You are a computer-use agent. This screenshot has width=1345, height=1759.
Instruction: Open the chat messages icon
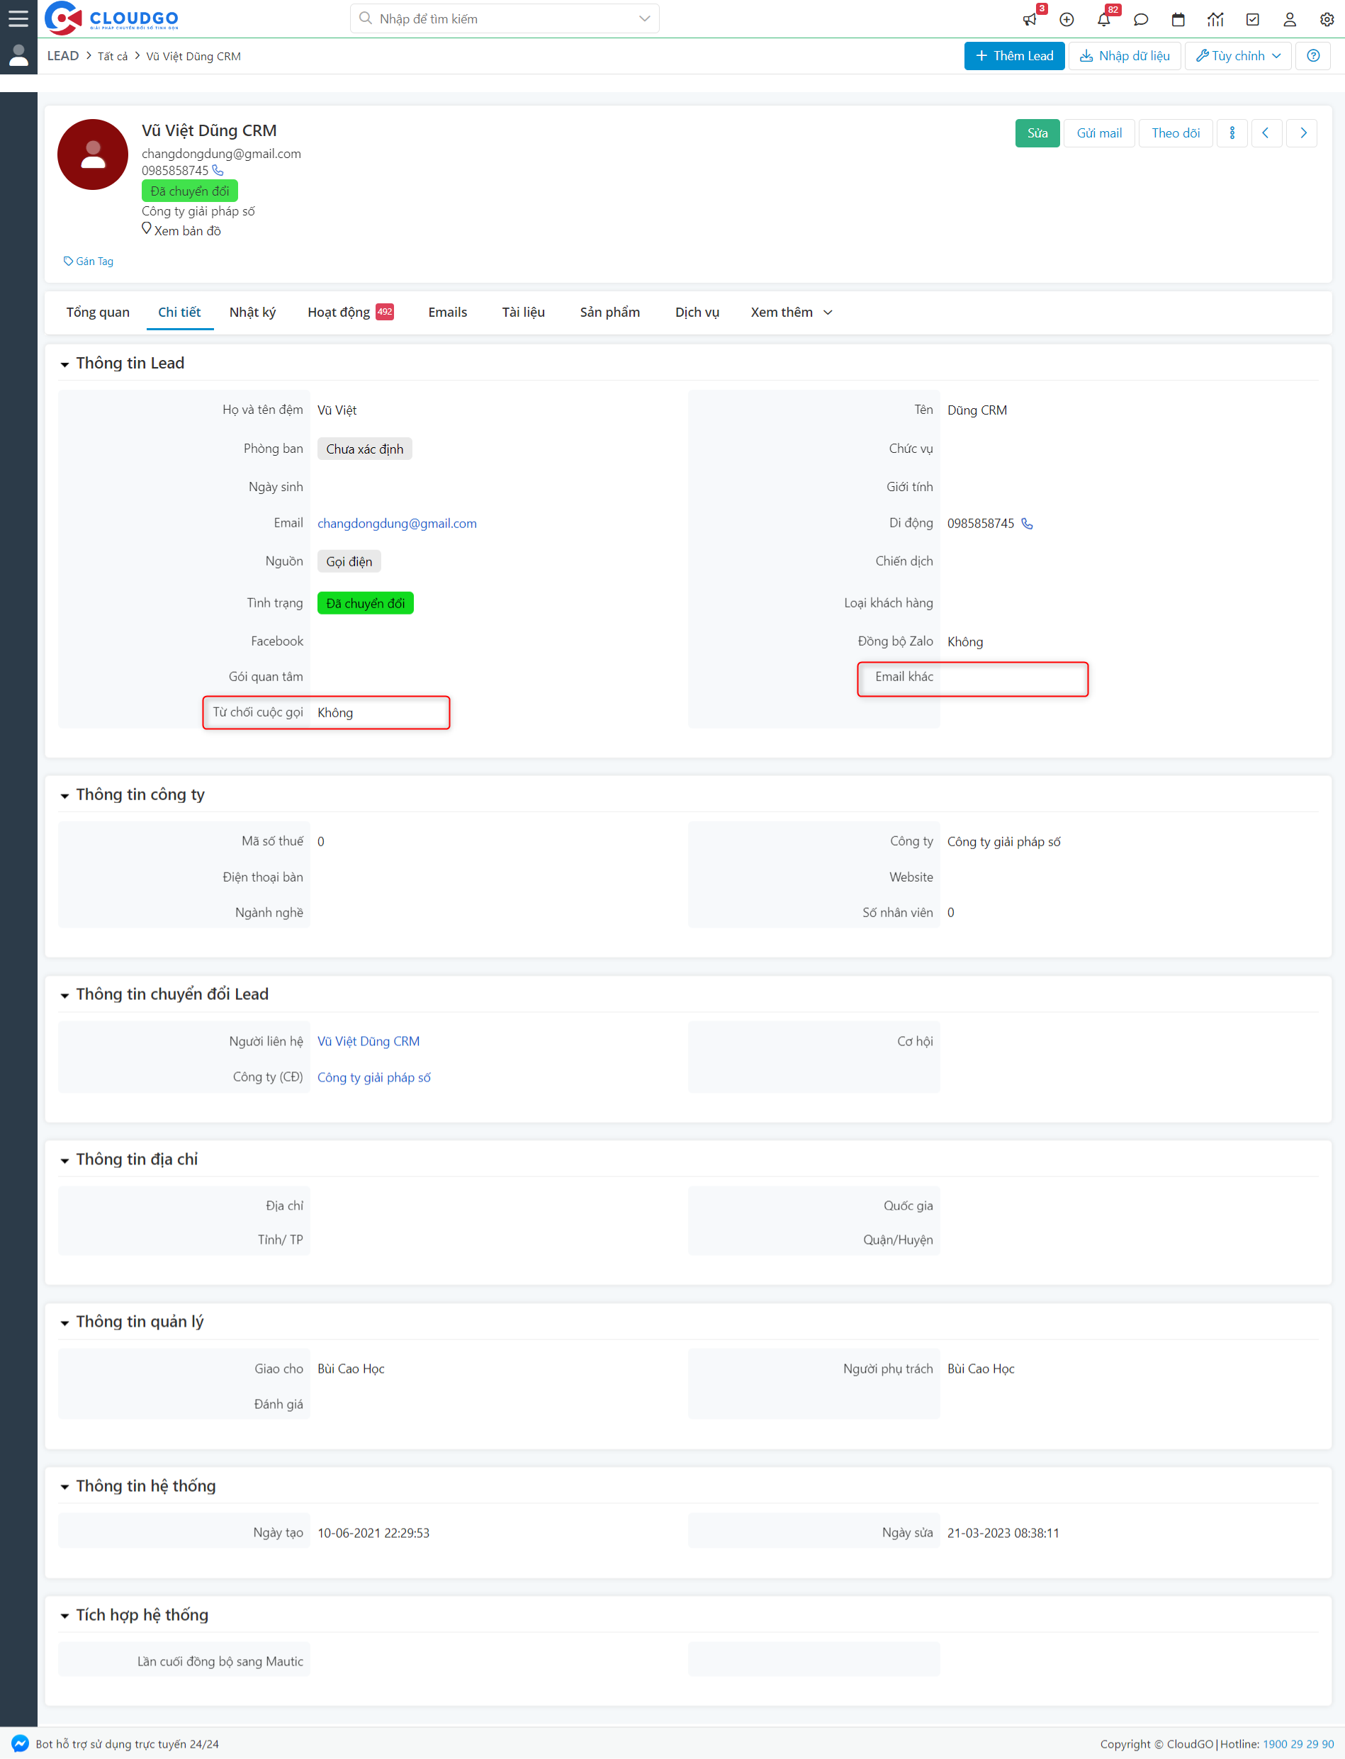1141,18
